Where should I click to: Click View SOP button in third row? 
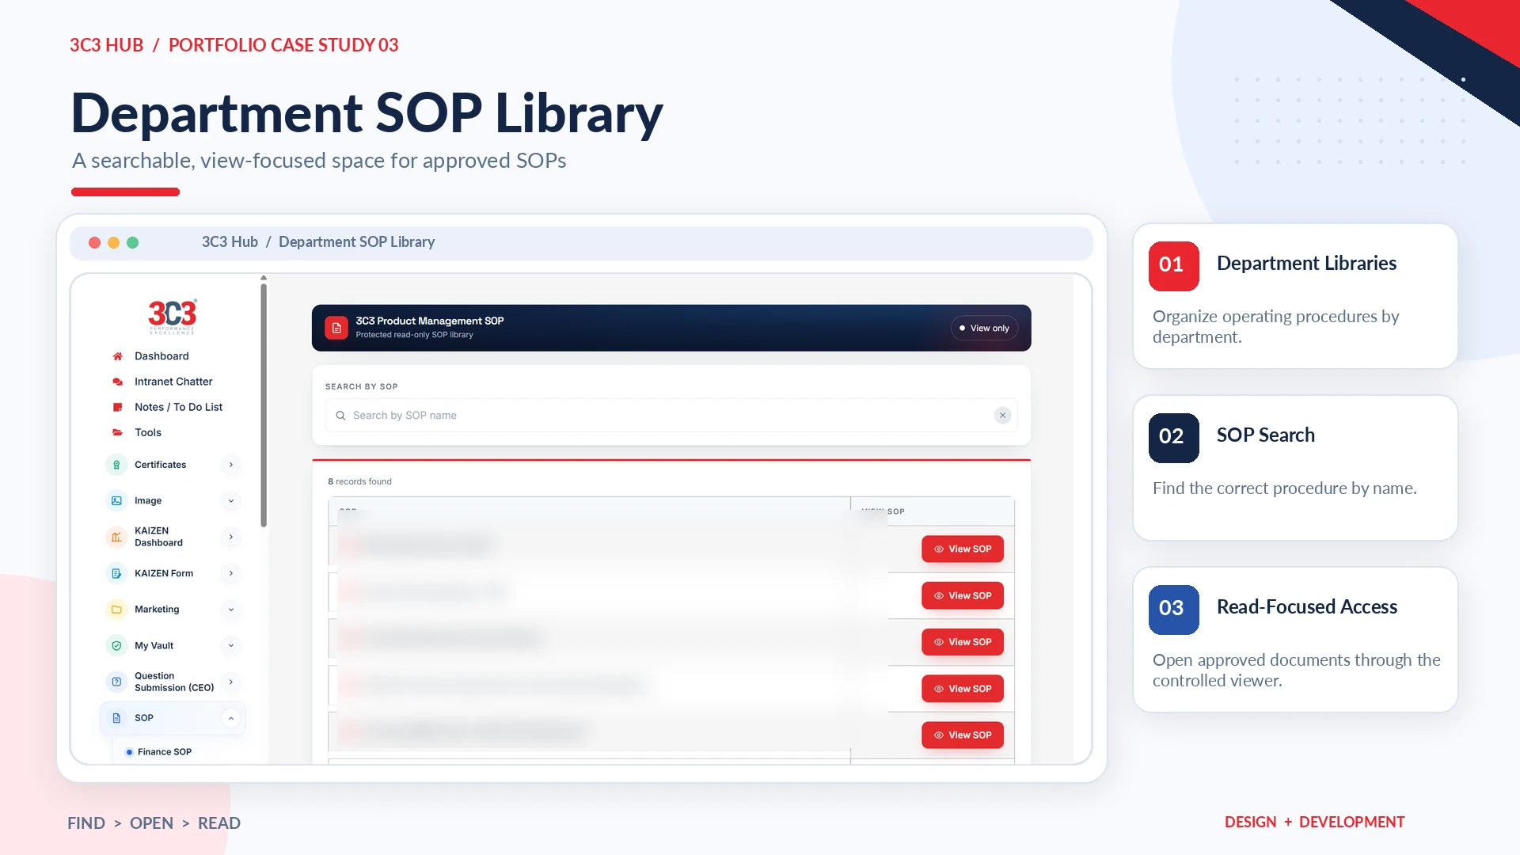pyautogui.click(x=962, y=642)
